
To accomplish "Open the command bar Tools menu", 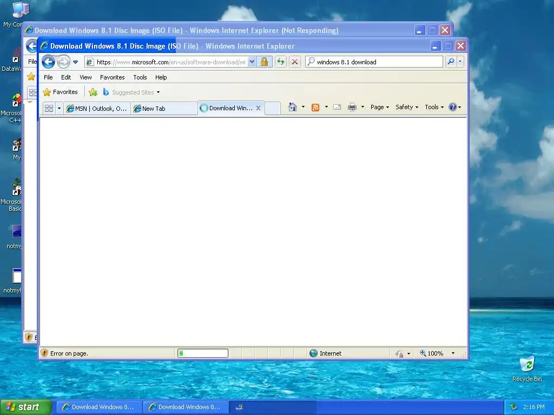I will point(434,107).
